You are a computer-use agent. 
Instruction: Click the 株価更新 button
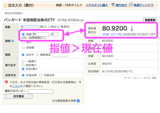150,20
